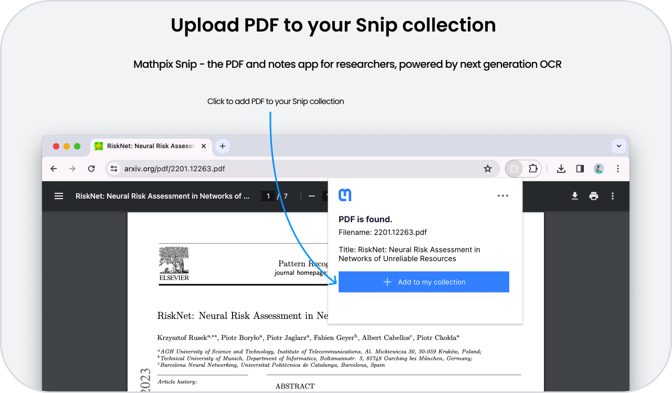672x393 pixels.
Task: Open a new browser tab
Action: coord(223,146)
